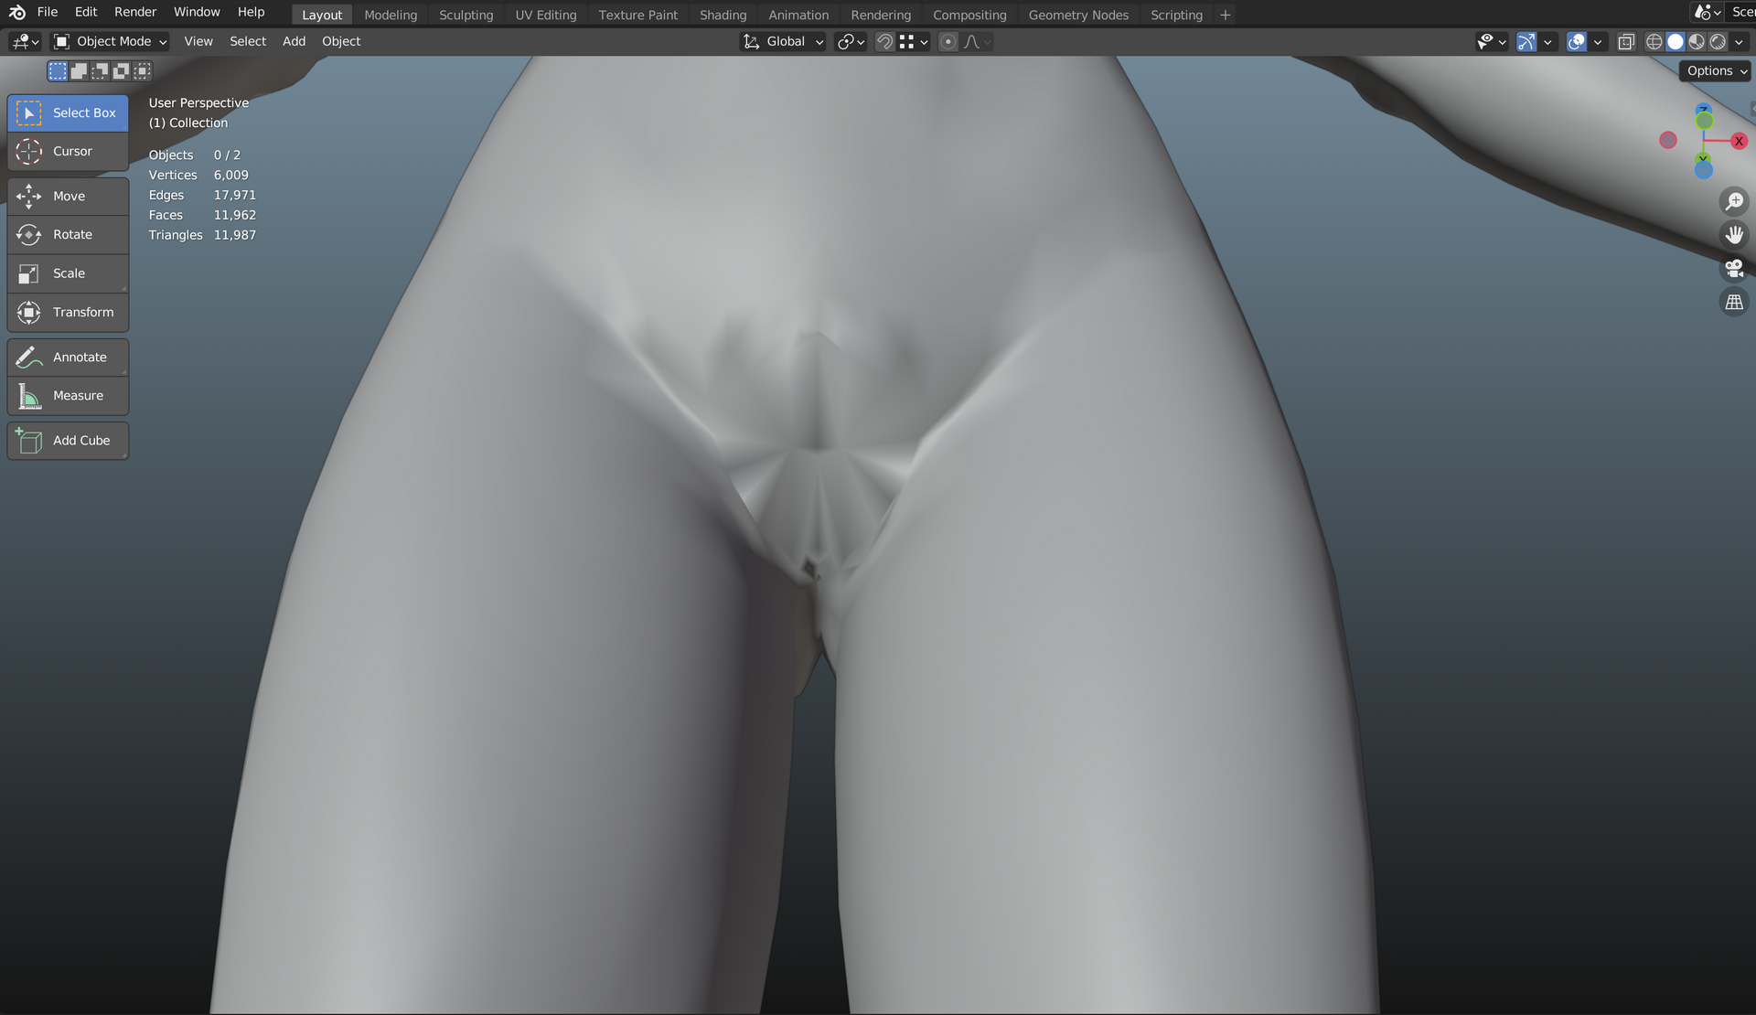Open selectability and visibility dropdown
Screen dimensions: 1756x1015
[1492, 42]
